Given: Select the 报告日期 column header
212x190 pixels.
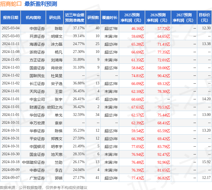Looking at the screenshot, I should (x=11, y=17).
